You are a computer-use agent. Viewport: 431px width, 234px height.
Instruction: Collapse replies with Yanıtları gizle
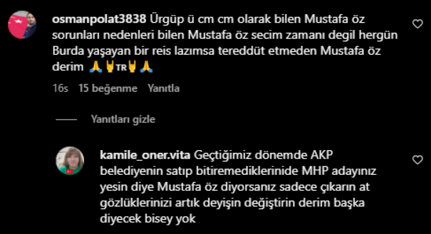point(123,119)
